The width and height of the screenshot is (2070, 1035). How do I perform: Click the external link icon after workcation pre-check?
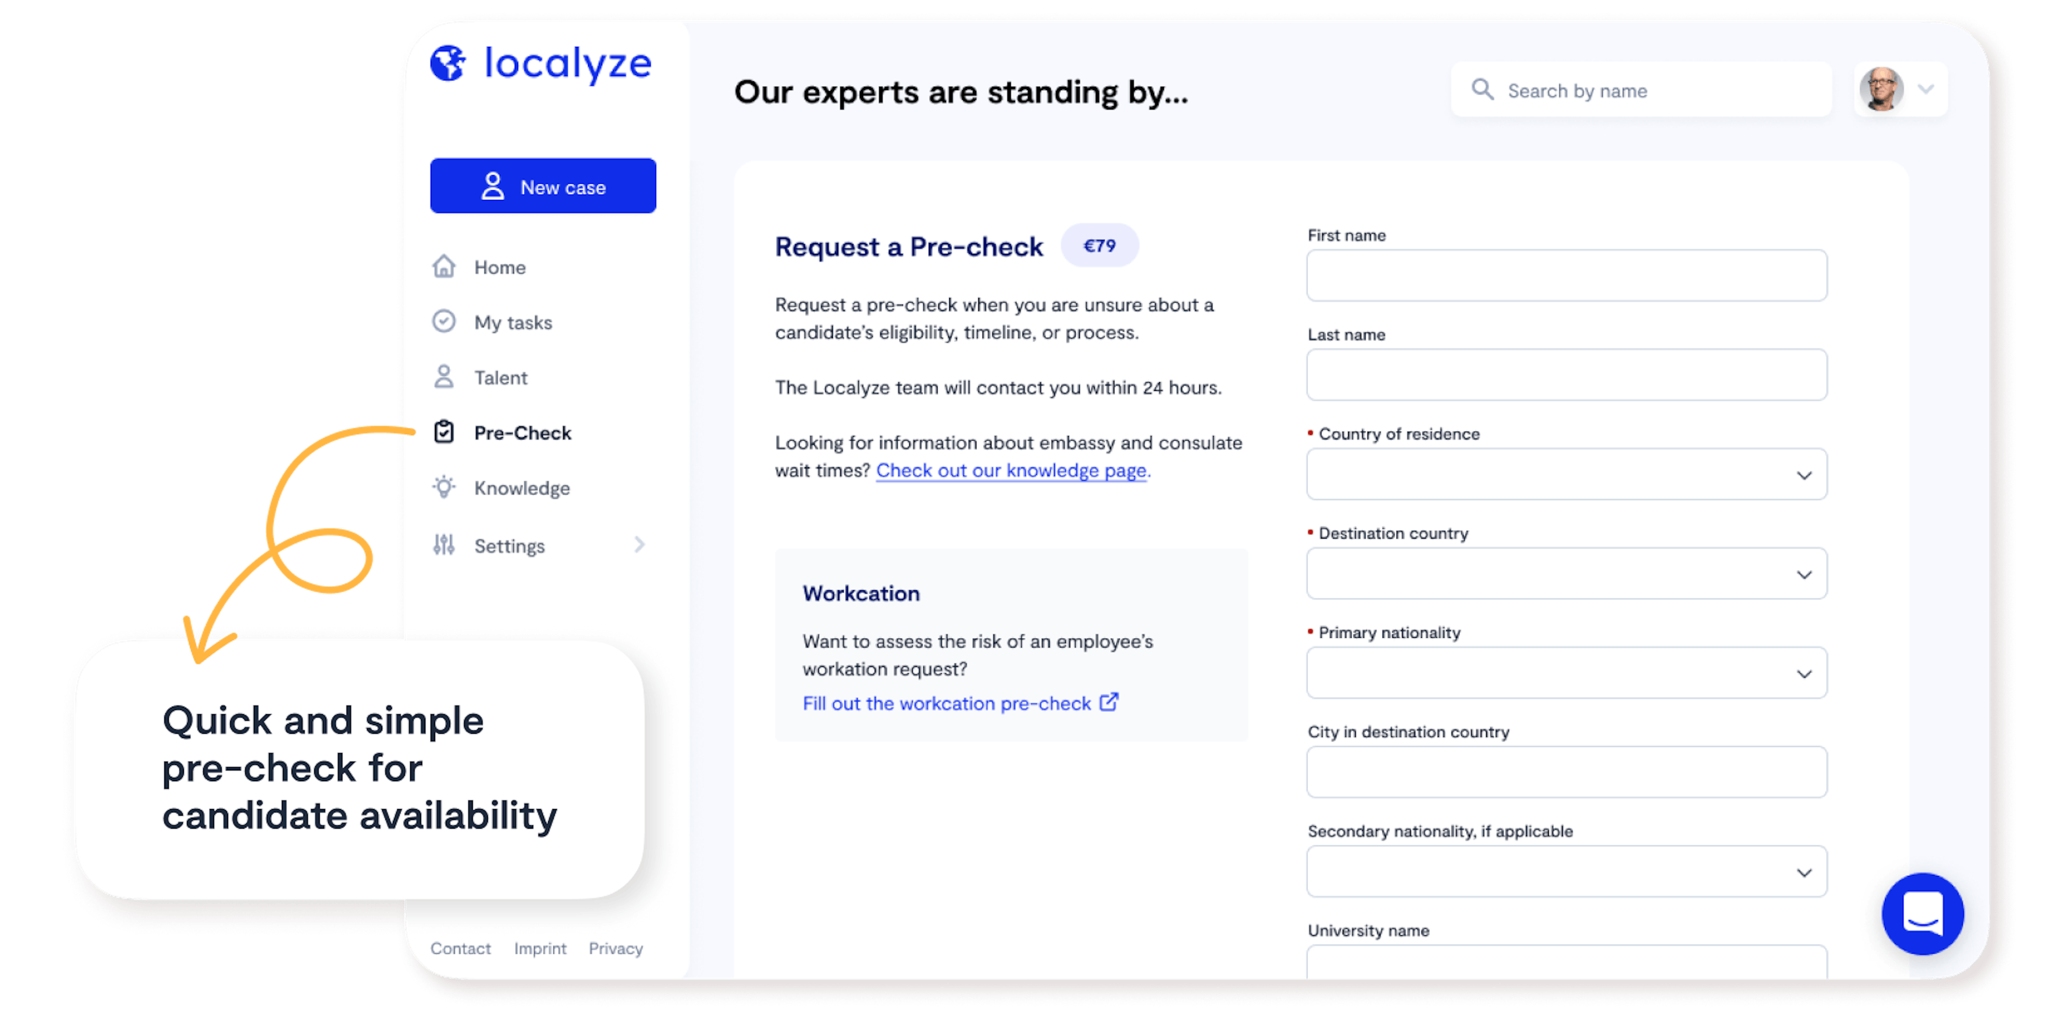pyautogui.click(x=1109, y=702)
